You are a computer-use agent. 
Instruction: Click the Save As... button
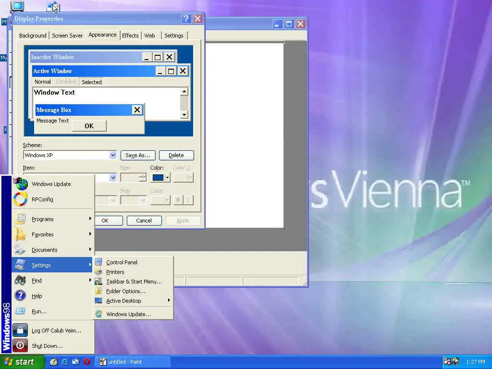138,155
